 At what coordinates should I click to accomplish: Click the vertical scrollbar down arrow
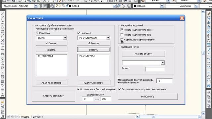pos(203,113)
